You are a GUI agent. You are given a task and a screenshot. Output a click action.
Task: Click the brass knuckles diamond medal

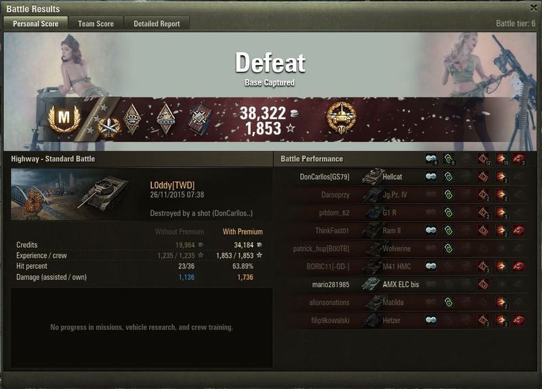point(132,119)
